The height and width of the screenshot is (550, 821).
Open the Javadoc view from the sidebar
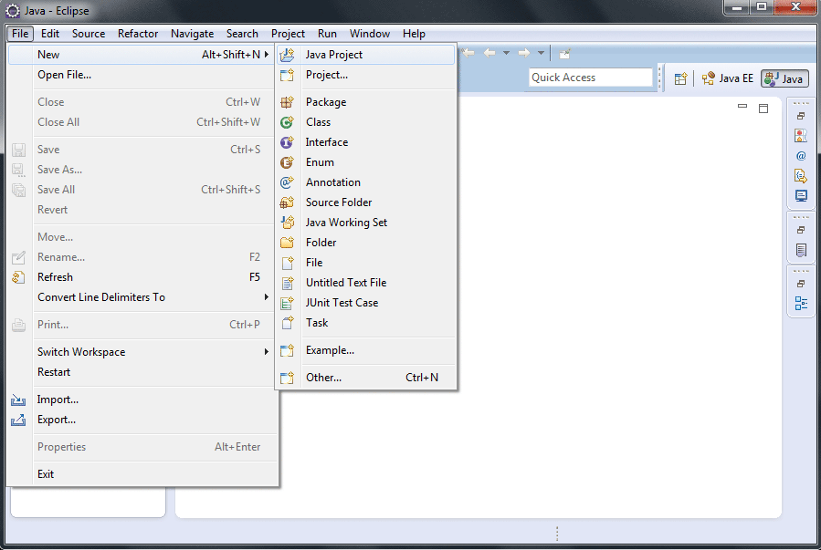[800, 155]
